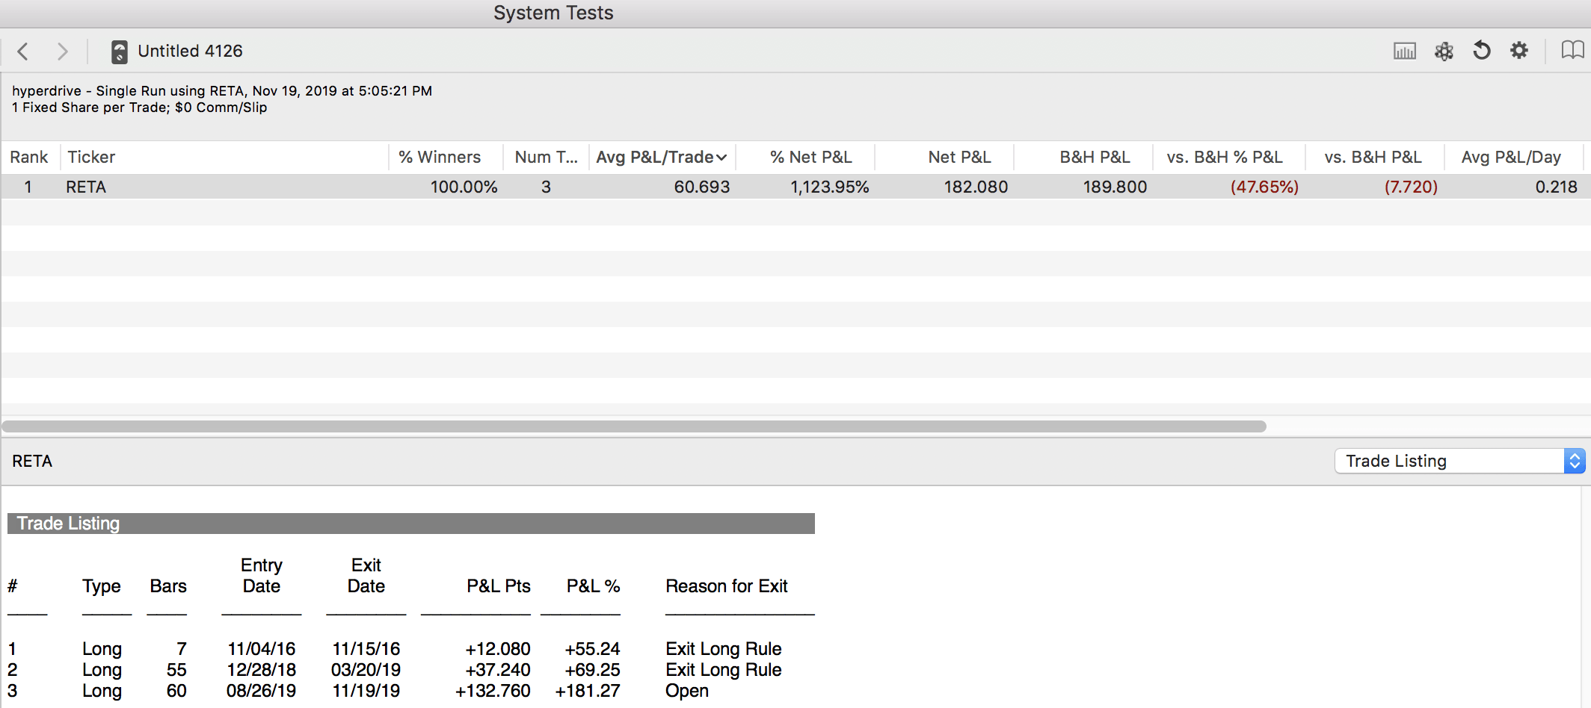Sort results by % Winners column
This screenshot has width=1591, height=708.
pyautogui.click(x=440, y=158)
